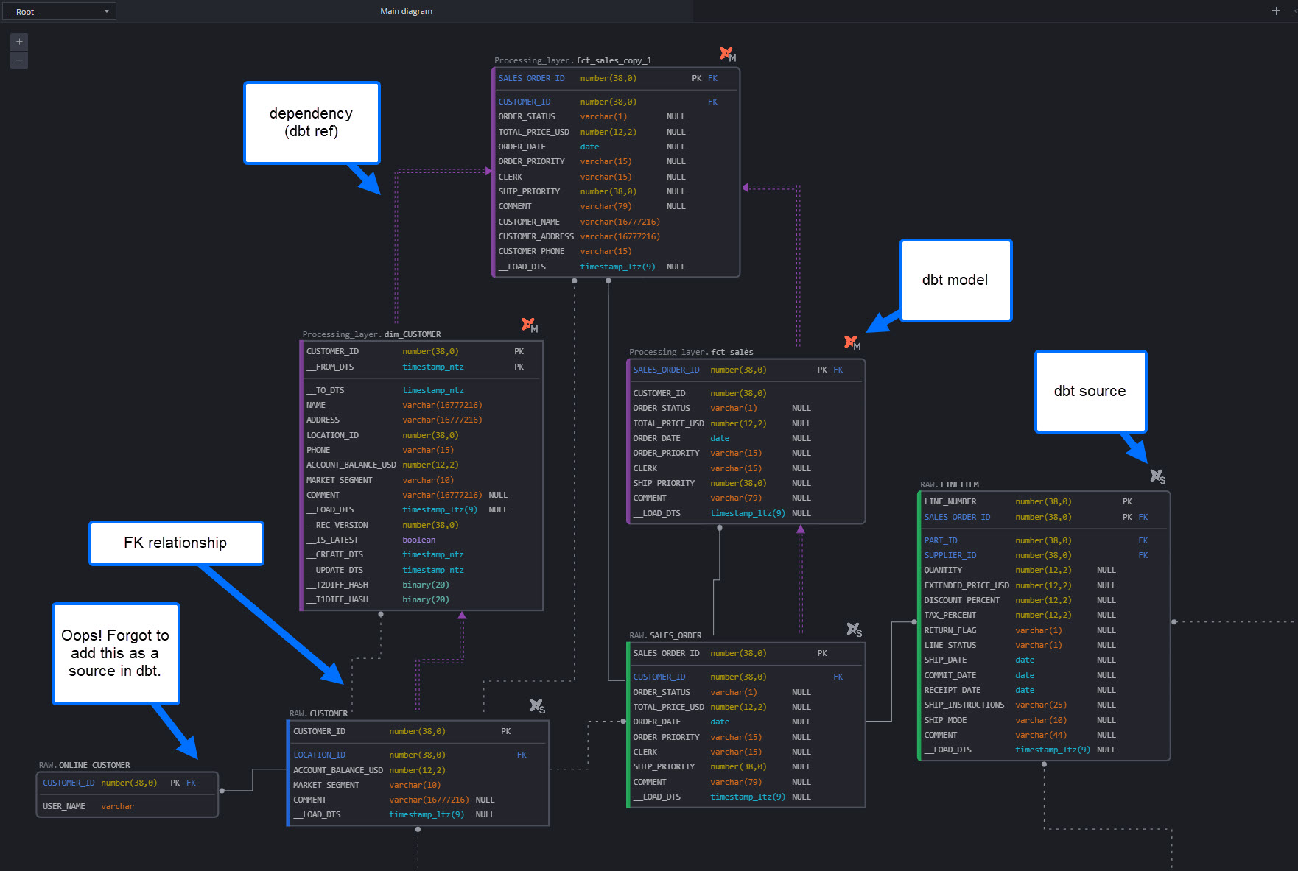Screen dimensions: 1298x871
Task: Select the FK relationship callout box
Action: click(x=175, y=543)
